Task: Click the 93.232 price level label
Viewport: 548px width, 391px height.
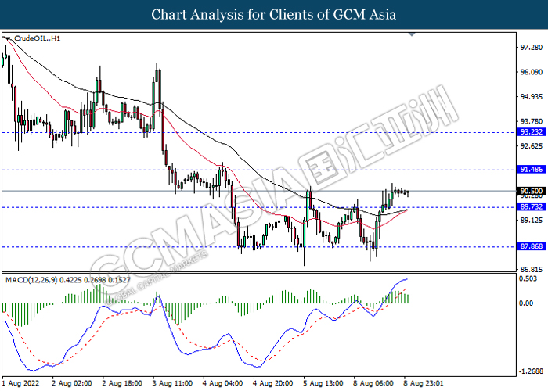Action: tap(532, 132)
